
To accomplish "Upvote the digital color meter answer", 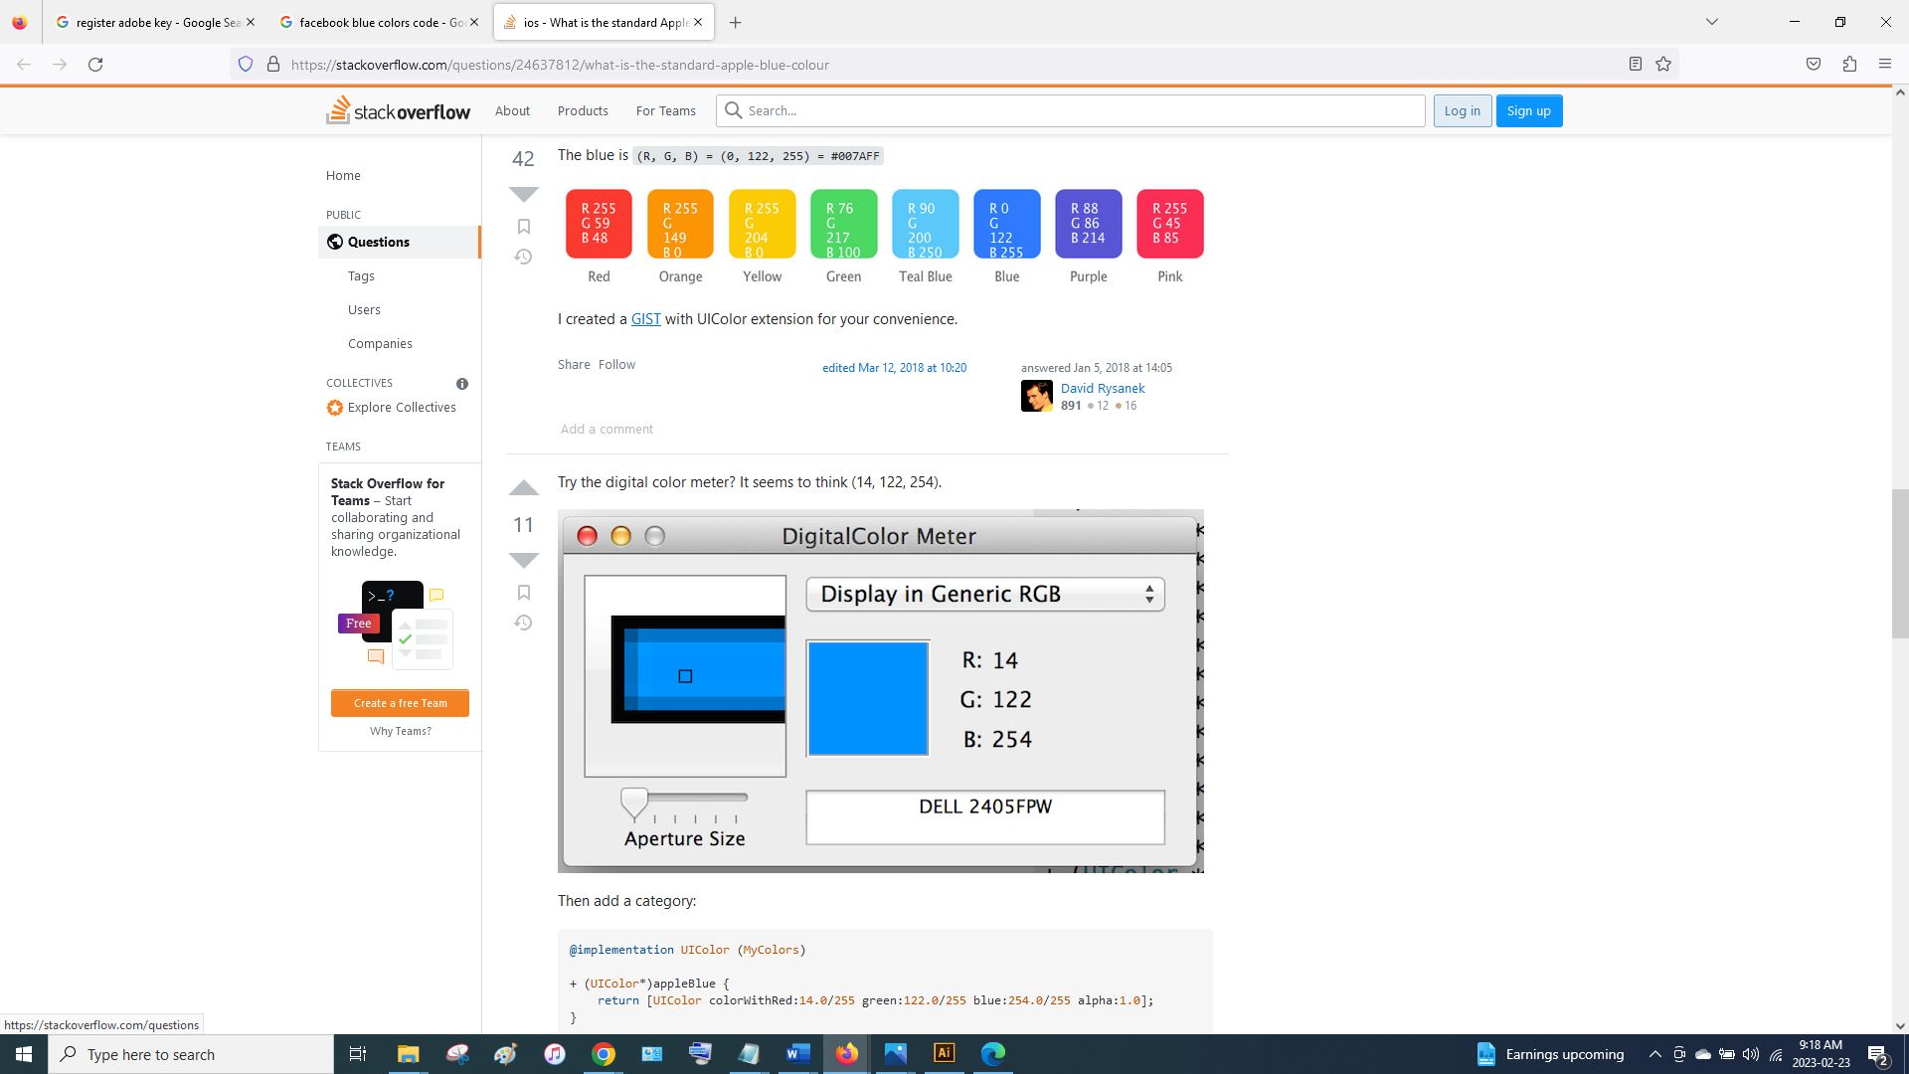I will tap(523, 488).
